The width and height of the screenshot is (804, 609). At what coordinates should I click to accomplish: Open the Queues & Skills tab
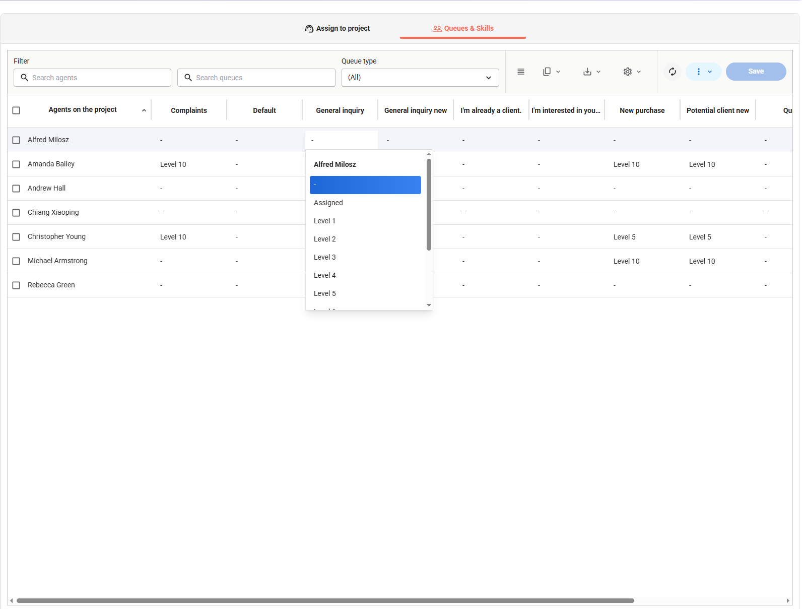click(463, 29)
